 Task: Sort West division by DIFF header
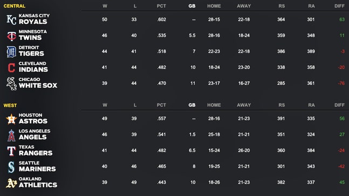(x=339, y=105)
